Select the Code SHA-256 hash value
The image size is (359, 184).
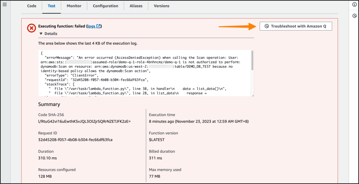[x=84, y=121]
